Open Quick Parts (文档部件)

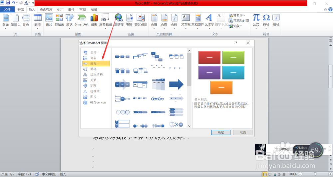tap(198, 20)
